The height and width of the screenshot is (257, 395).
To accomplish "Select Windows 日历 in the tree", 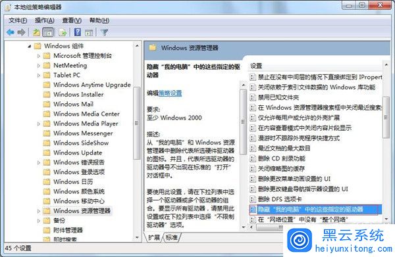I will coord(73,182).
